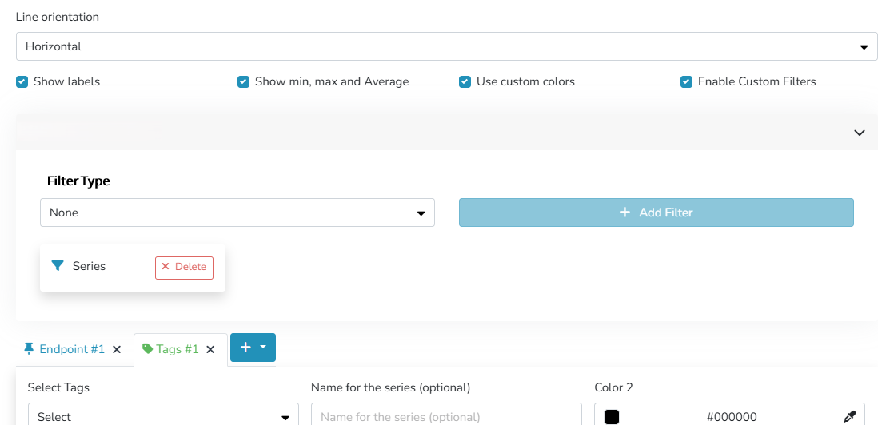Click the Add Filter button
The height and width of the screenshot is (425, 878).
coord(656,212)
